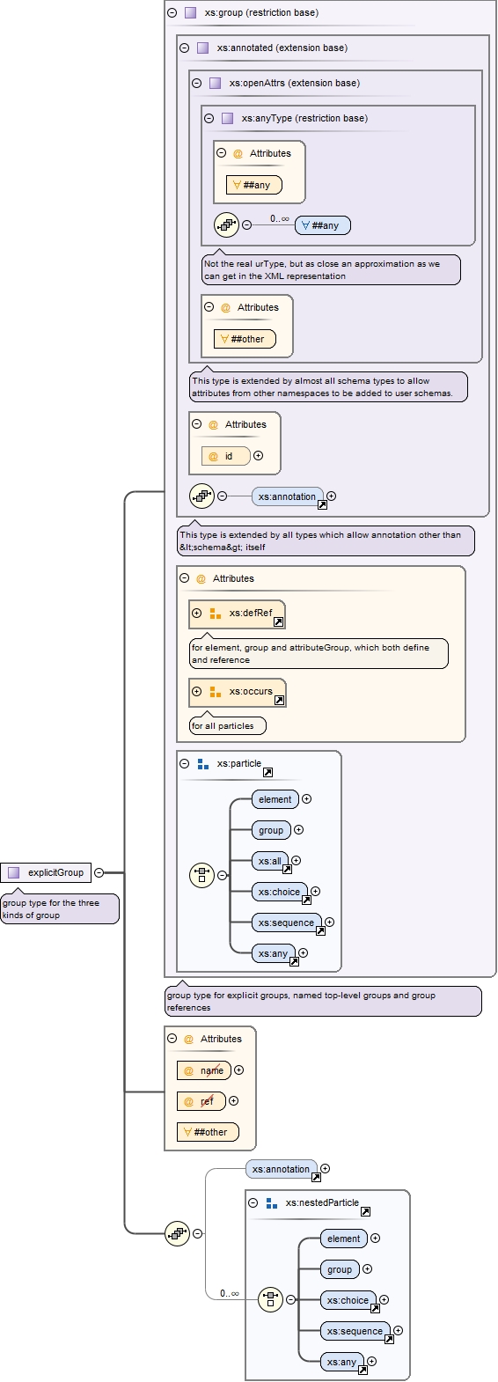Expand the ref attribute

233,1100
